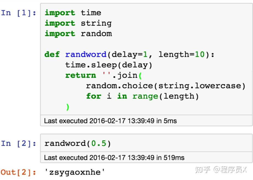Click the return ''.join( line
Screen dimensions: 253x180
pos(104,75)
